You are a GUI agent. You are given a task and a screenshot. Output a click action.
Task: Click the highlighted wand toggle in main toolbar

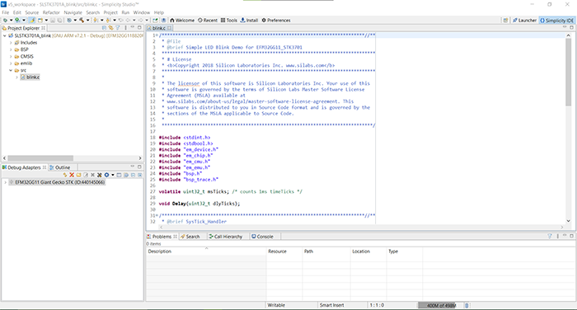[32, 21]
